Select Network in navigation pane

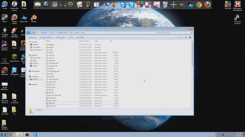coord(34,84)
